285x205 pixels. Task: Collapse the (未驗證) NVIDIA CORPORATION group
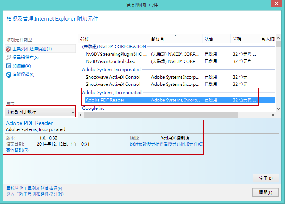(x=114, y=47)
